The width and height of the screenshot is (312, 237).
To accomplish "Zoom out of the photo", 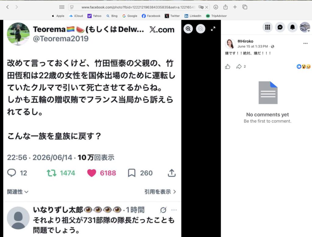I will pyautogui.click(x=200, y=29).
